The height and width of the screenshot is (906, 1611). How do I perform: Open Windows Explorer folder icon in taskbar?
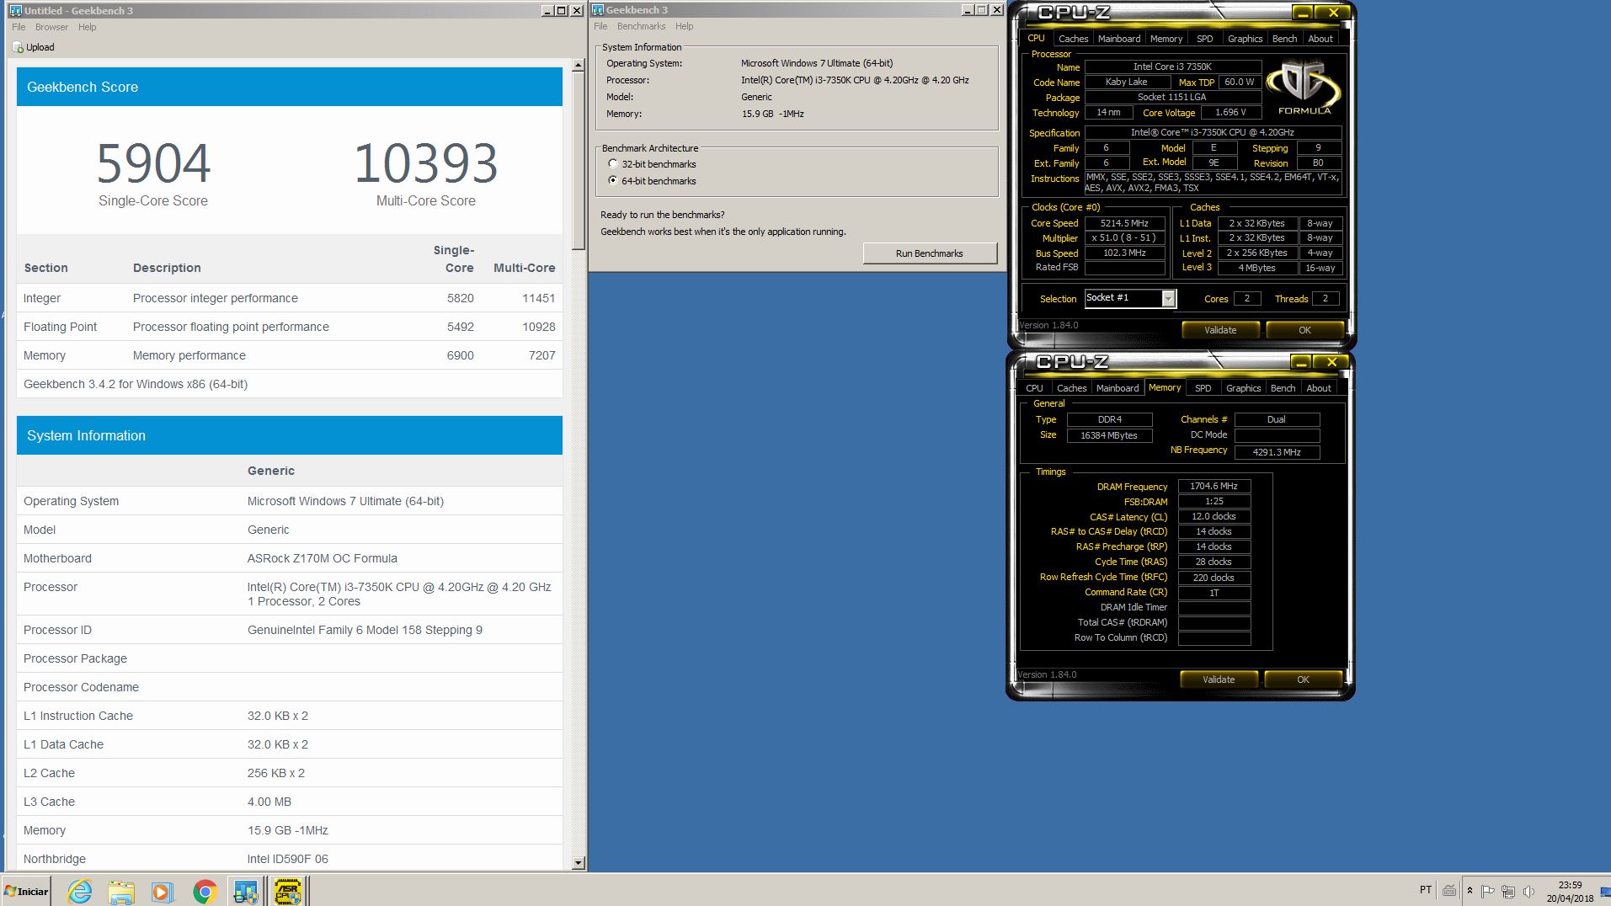tap(121, 891)
